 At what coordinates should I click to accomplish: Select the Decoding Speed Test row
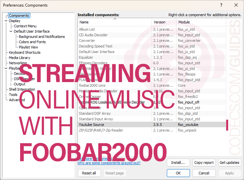pyautogui.click(x=152, y=46)
